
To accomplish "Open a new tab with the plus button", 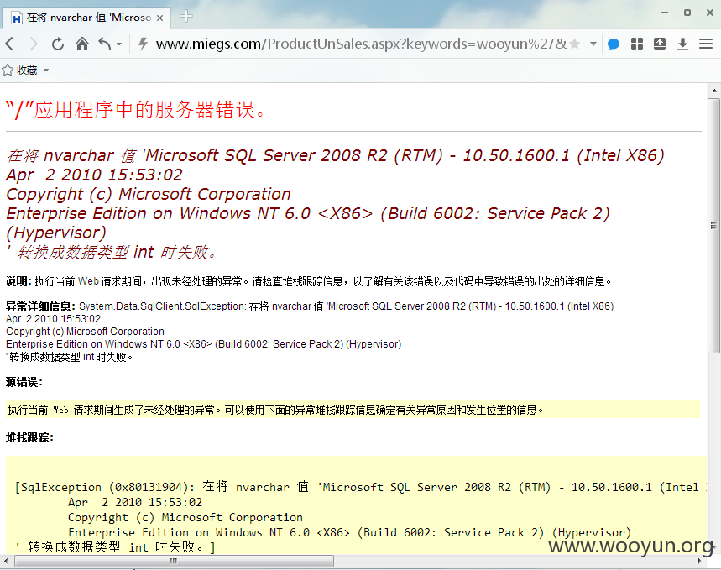I will pos(186,17).
